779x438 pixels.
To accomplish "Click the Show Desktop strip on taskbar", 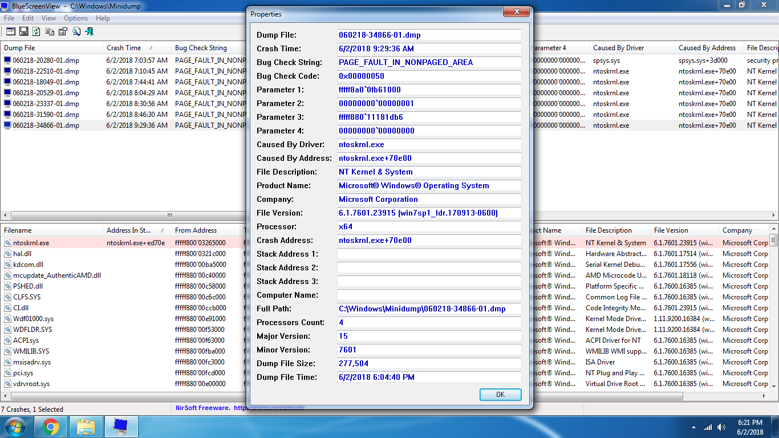I will tap(775, 427).
